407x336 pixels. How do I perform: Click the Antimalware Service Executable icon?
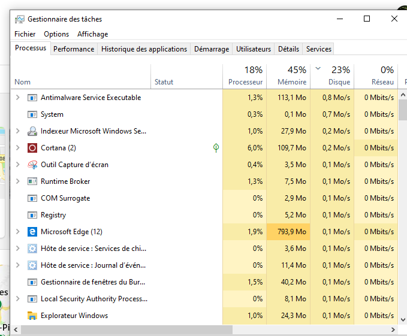32,98
